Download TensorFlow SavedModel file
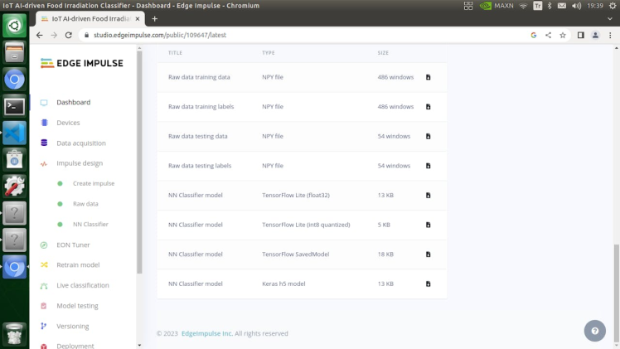The image size is (620, 349). [429, 254]
